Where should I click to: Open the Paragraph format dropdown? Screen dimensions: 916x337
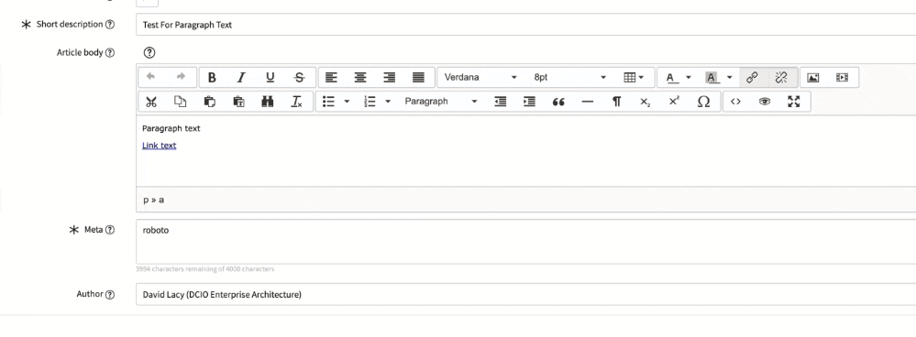[440, 102]
